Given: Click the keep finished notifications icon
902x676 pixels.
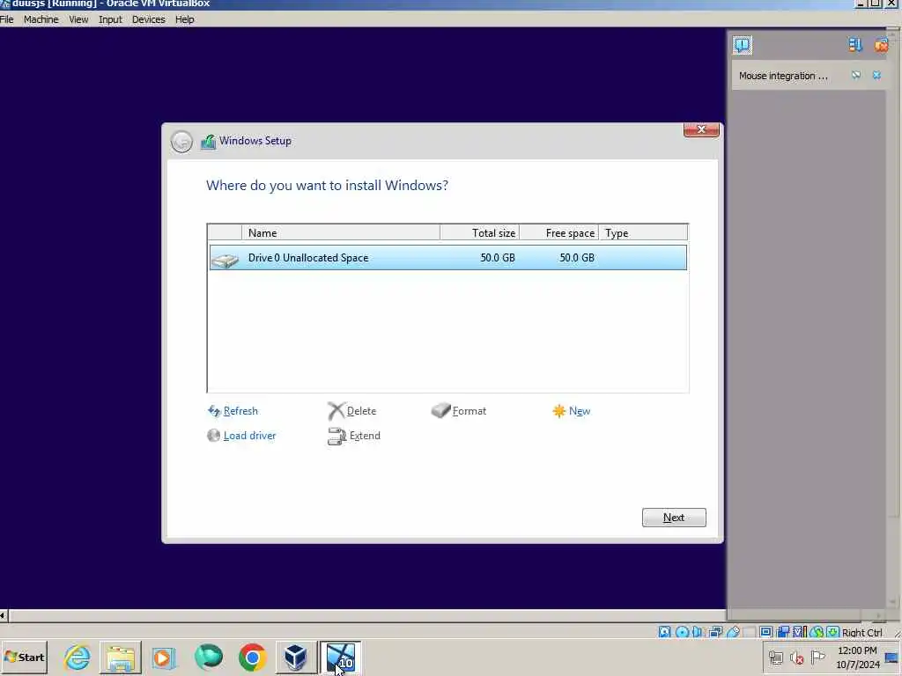Looking at the screenshot, I should point(854,45).
